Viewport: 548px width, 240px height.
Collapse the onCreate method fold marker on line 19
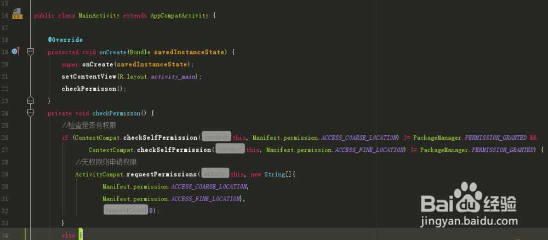(x=31, y=52)
